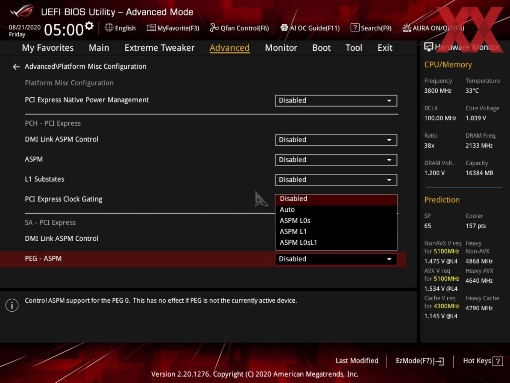Viewport: 510px width, 383px height.
Task: Open Last Modified settings list
Action: pyautogui.click(x=357, y=361)
